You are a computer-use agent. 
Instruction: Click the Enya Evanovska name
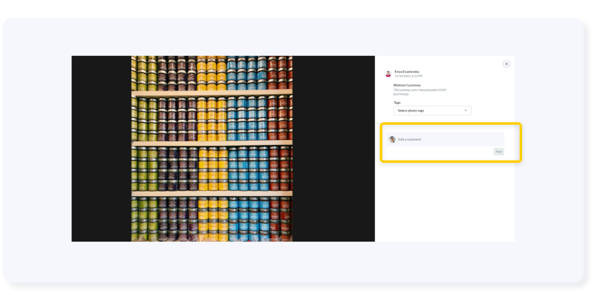pos(407,72)
